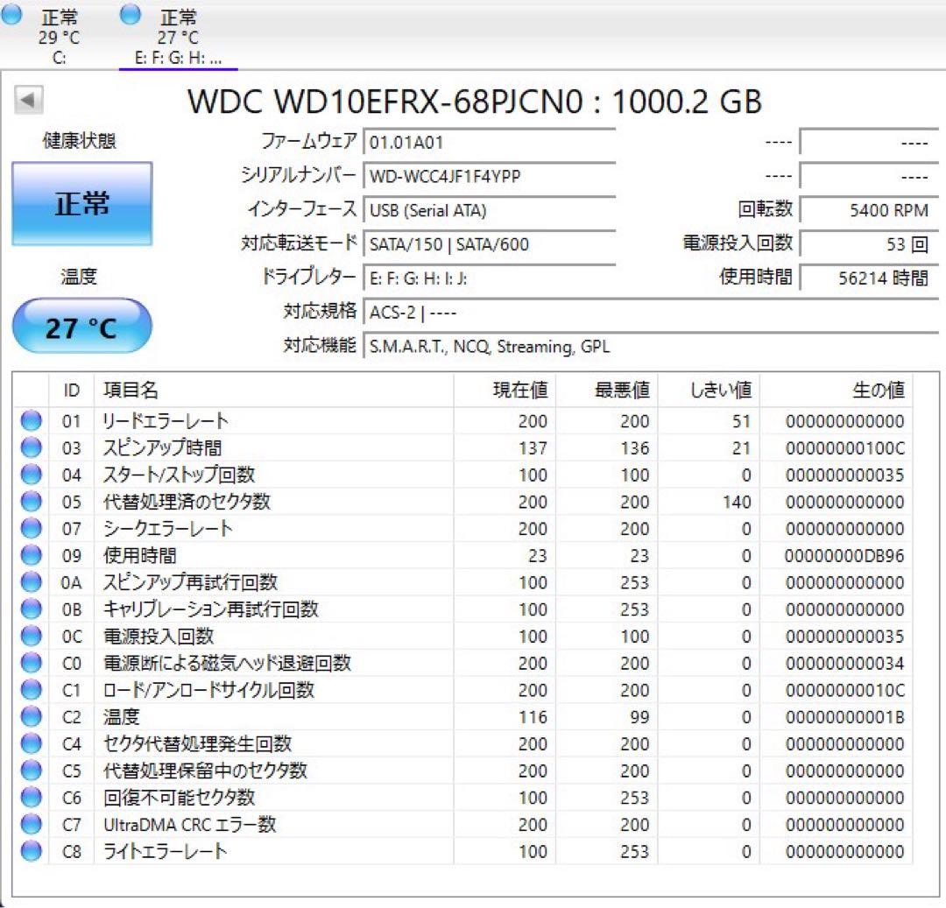Click the blue dot next to 電源投入回数 row 0C
The width and height of the screenshot is (946, 908).
pyautogui.click(x=31, y=637)
